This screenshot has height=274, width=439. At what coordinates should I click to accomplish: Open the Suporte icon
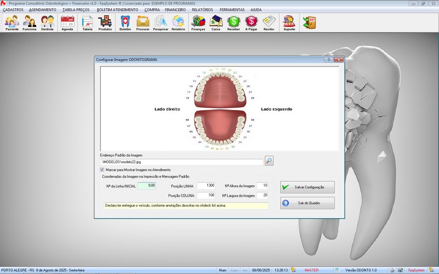coord(288,22)
